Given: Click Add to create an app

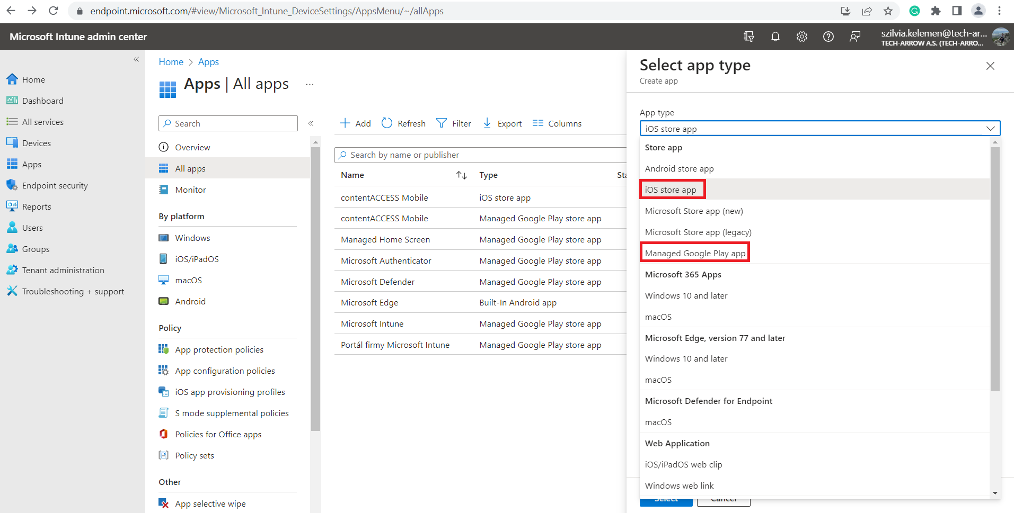Looking at the screenshot, I should [356, 123].
